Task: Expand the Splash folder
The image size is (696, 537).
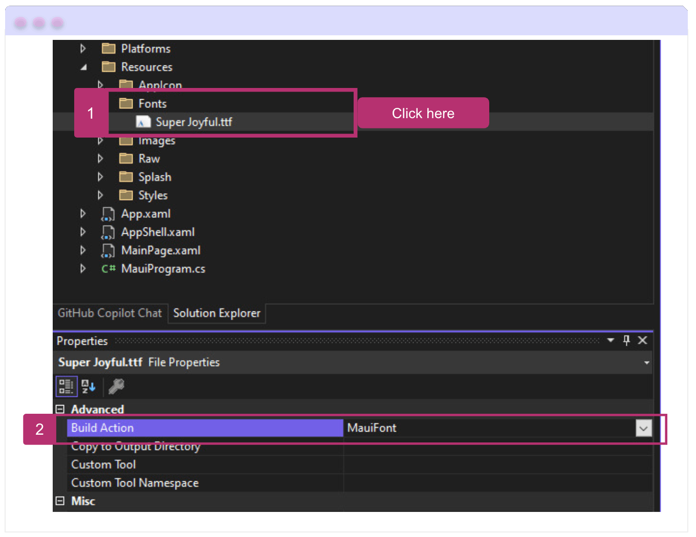Action: pyautogui.click(x=100, y=176)
